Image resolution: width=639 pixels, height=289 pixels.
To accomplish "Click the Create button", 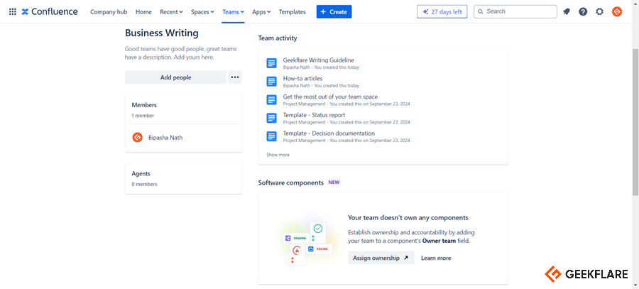I will (334, 12).
